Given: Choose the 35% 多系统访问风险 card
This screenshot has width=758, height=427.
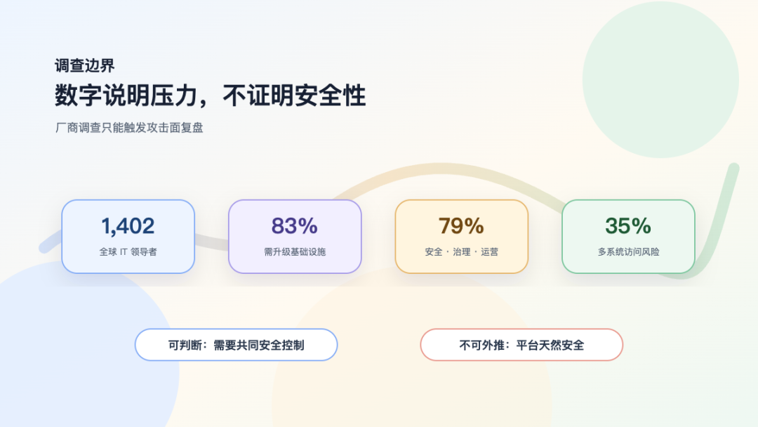Looking at the screenshot, I should [628, 237].
